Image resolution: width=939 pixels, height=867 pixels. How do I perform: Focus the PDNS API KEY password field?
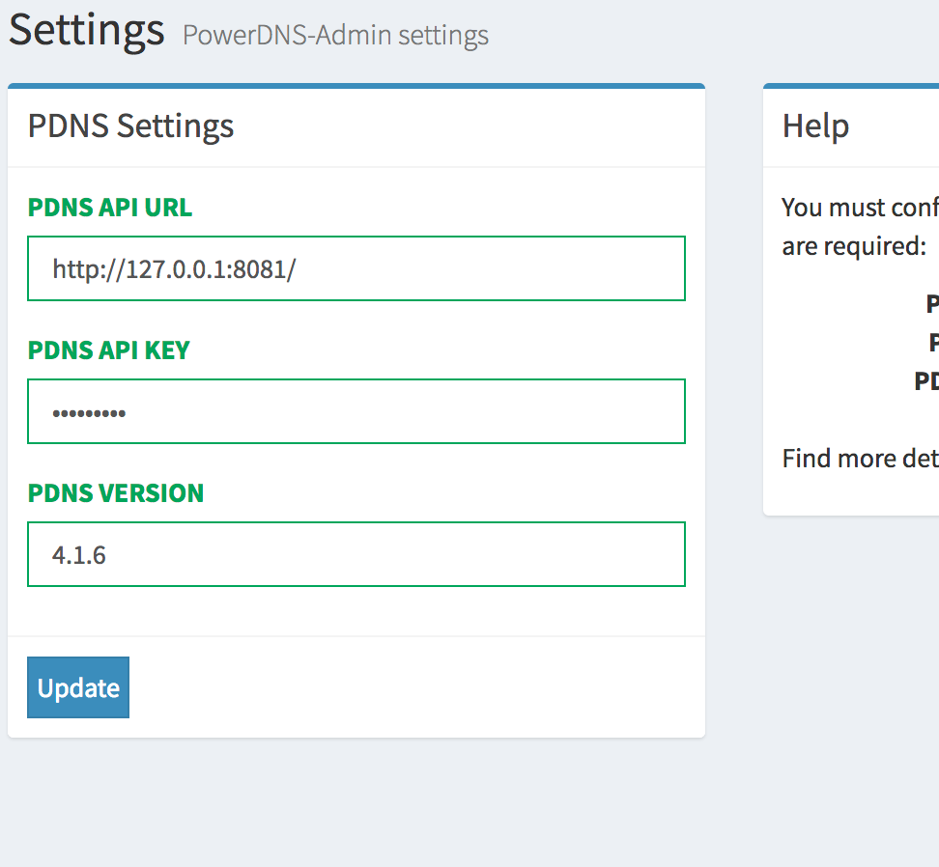click(x=356, y=411)
